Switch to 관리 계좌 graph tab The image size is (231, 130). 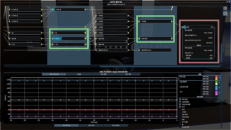128,74
